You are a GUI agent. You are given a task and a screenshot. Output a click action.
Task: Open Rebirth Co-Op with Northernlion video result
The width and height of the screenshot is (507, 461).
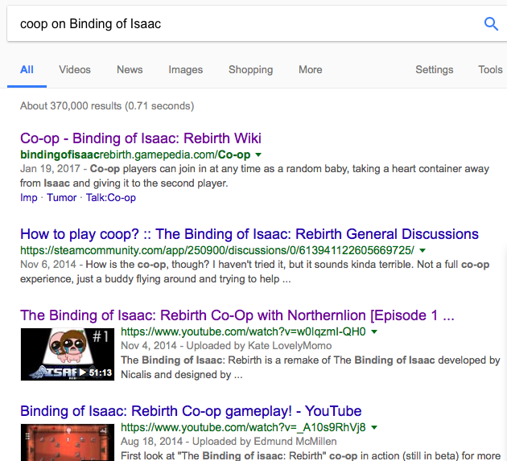click(x=237, y=315)
